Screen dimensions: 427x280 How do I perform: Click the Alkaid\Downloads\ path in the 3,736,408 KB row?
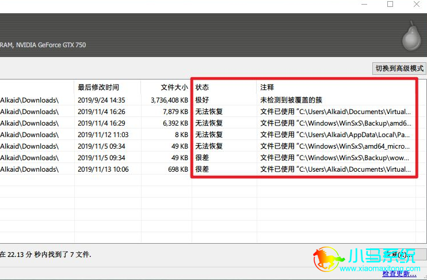click(x=29, y=100)
